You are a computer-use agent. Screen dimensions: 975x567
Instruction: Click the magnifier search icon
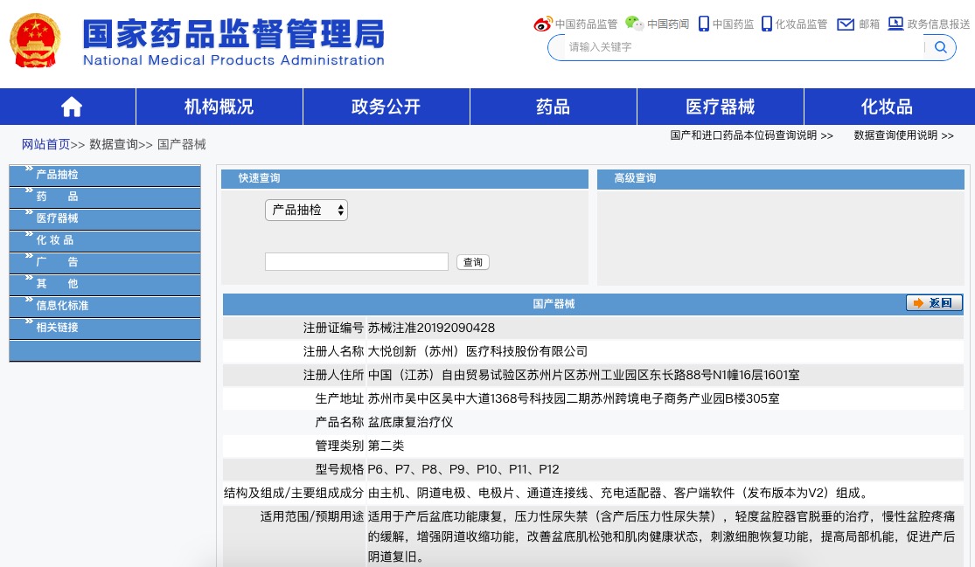(x=940, y=47)
